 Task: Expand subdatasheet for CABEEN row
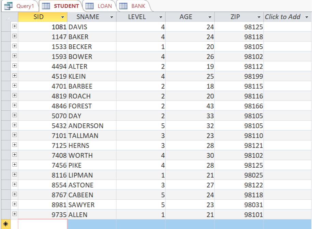click(x=15, y=194)
